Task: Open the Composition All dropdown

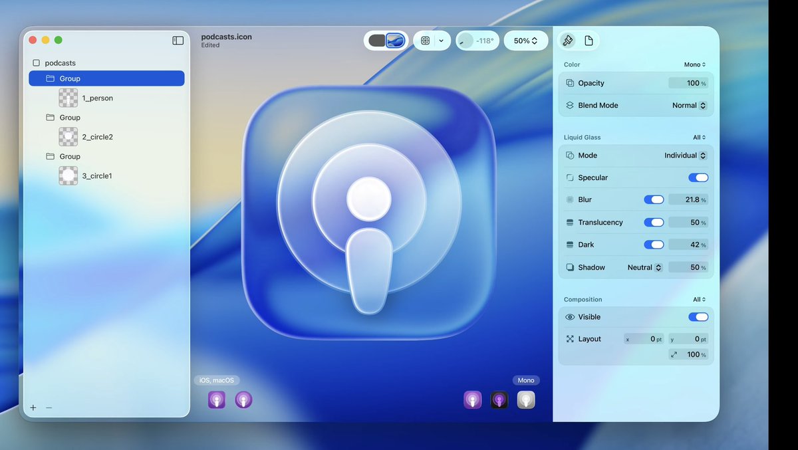Action: [699, 300]
